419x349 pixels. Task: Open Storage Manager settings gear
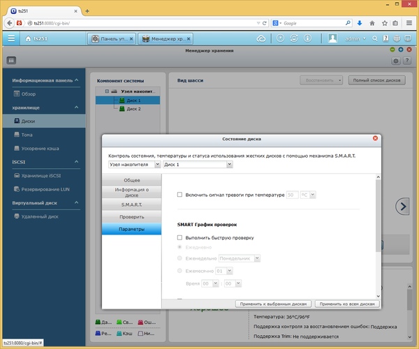(x=396, y=61)
